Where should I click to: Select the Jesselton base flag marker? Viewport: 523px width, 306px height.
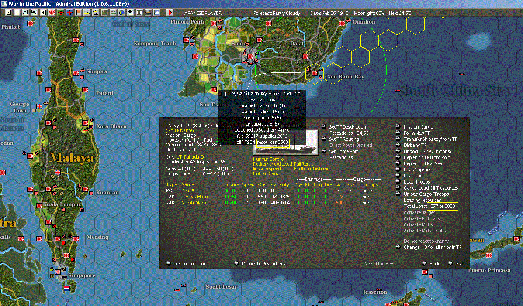[x=388, y=304]
